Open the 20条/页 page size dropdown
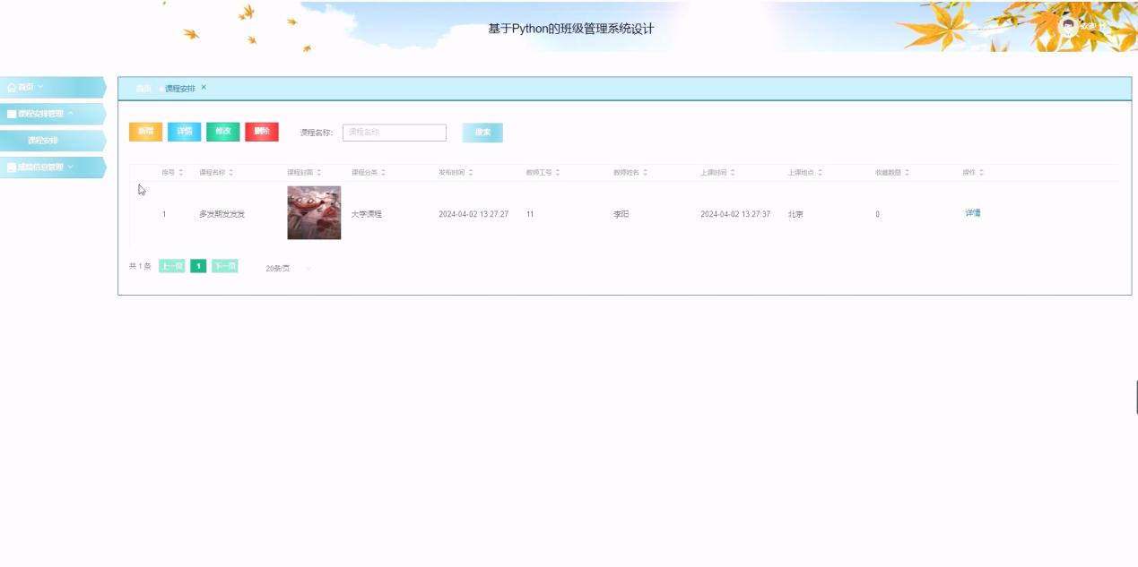The image size is (1138, 567). (x=289, y=268)
